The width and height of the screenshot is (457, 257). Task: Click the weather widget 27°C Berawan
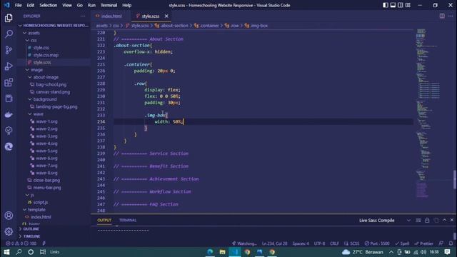(x=362, y=252)
